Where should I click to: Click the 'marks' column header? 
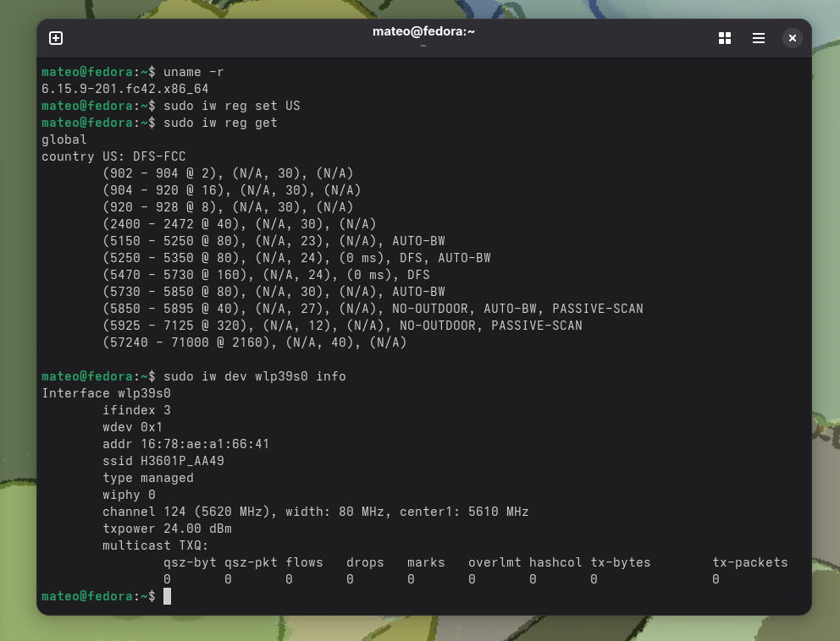point(426,563)
